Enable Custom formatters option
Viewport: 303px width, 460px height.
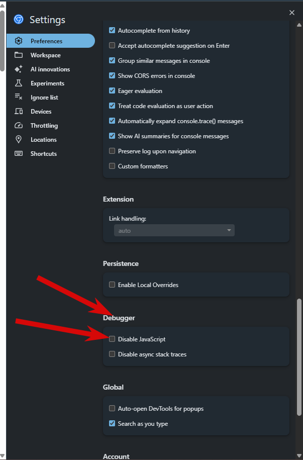tap(112, 166)
